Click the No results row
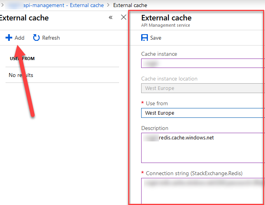Screen dimensions: 265x205 coord(21,75)
